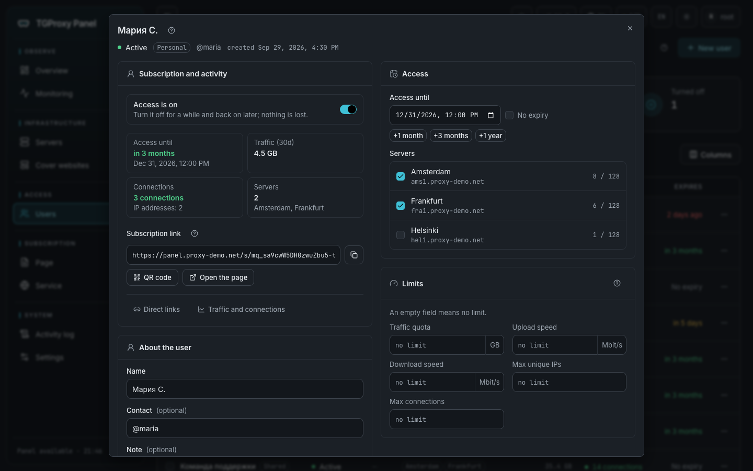Open the Limits help icon

coord(617,283)
